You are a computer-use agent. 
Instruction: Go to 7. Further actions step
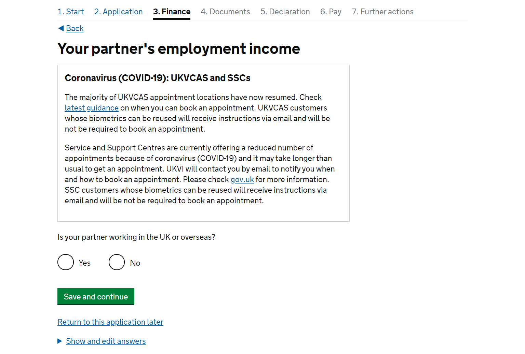point(383,12)
